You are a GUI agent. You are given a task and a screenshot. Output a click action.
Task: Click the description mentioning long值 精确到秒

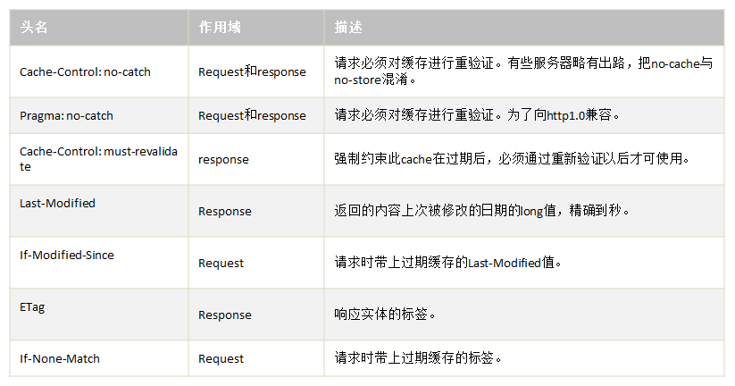click(x=482, y=211)
